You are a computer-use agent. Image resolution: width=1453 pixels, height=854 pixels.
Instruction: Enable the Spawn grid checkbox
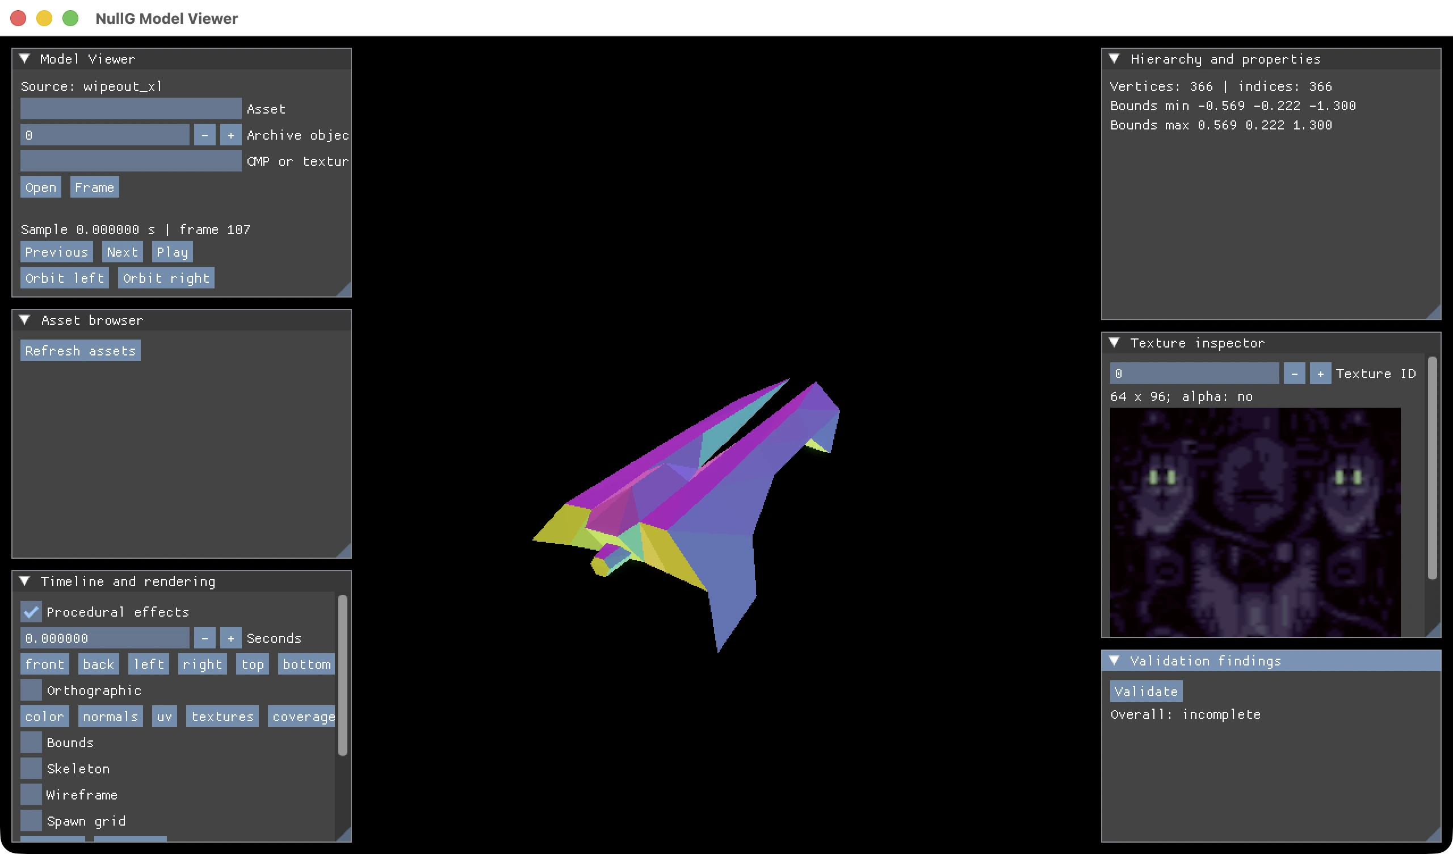point(31,821)
